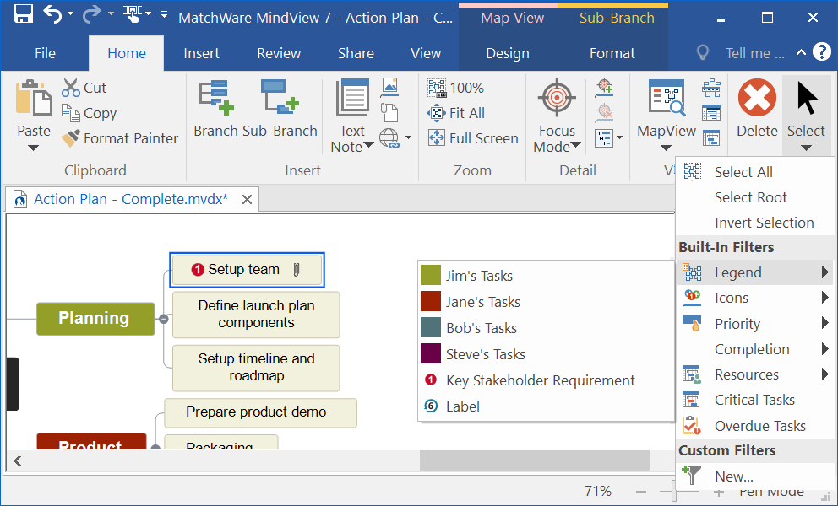Image resolution: width=838 pixels, height=506 pixels.
Task: Collapse the ribbon with the caret arrow
Action: pos(801,52)
